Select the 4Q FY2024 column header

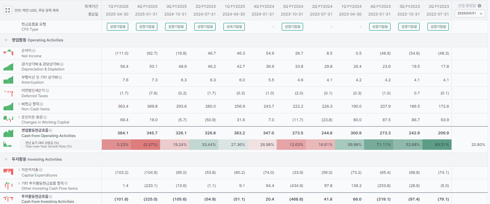tap(263, 6)
